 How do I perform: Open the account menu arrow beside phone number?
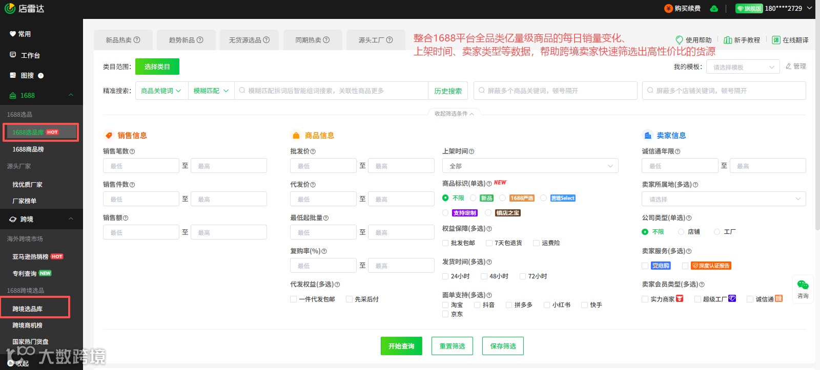click(x=810, y=8)
